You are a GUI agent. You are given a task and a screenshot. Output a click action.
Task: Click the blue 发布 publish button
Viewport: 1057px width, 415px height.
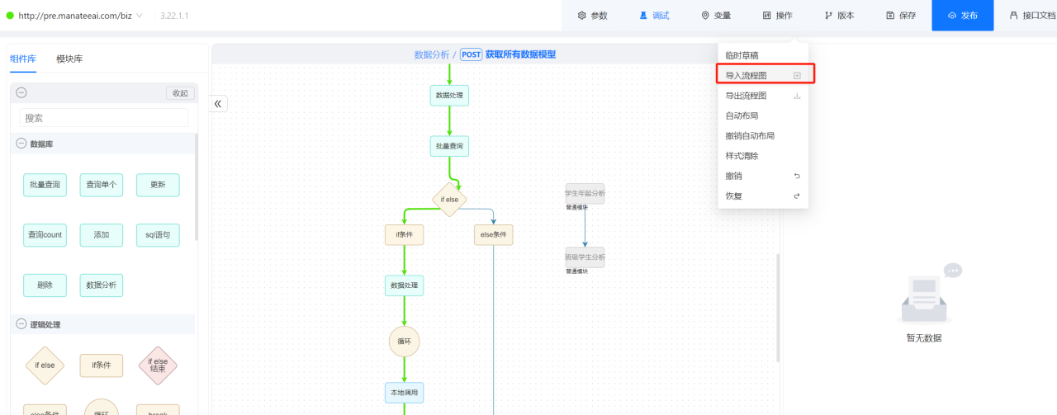pyautogui.click(x=963, y=16)
